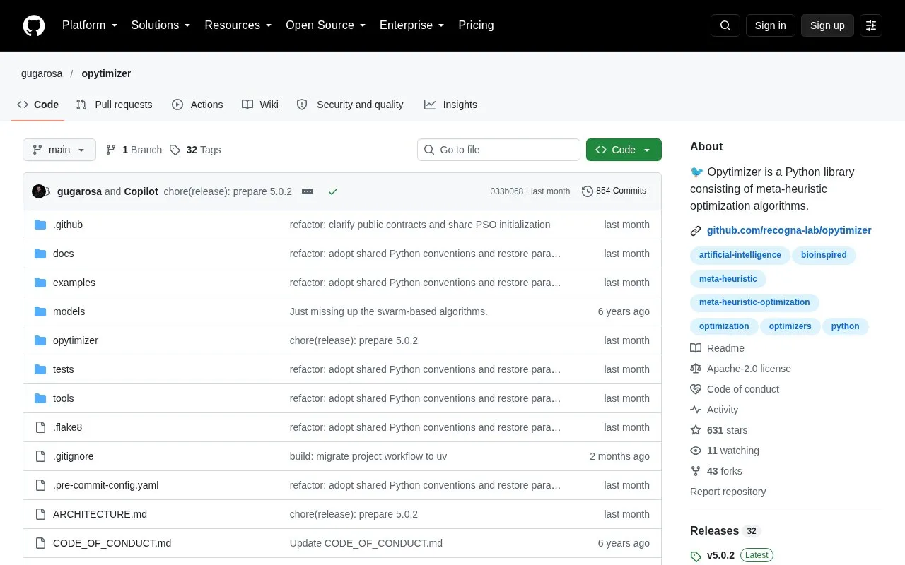
Task: Open the Actions tab
Action: point(197,105)
